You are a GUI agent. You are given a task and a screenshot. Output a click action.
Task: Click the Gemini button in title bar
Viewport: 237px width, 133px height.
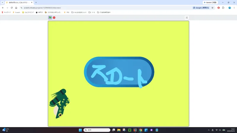[x=210, y=2]
